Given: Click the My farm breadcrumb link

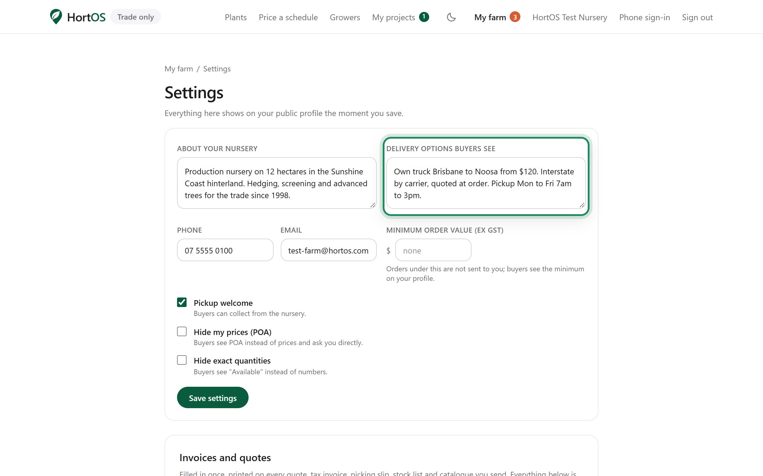Looking at the screenshot, I should pyautogui.click(x=179, y=69).
